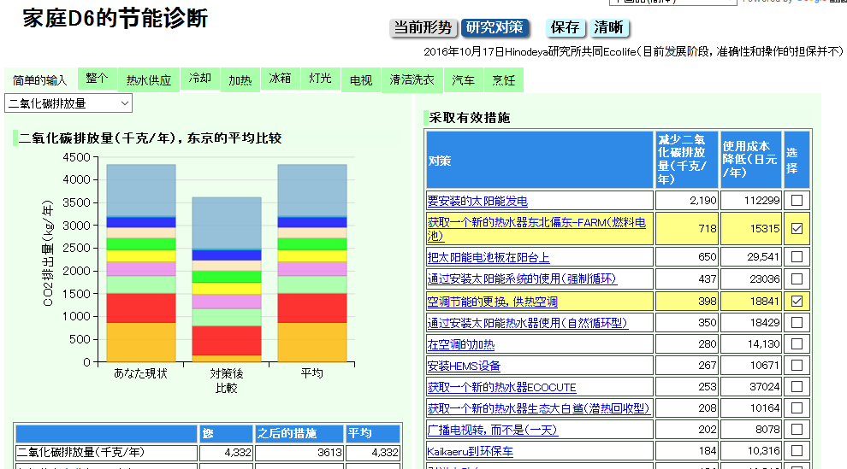This screenshot has height=469, width=847.
Task: Uncheck the 空调节能的更换 checkbox
Action: (797, 302)
